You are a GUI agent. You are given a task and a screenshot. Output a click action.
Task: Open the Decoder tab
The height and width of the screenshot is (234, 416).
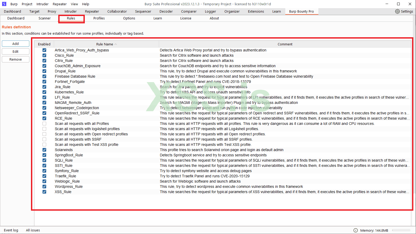[x=166, y=12]
